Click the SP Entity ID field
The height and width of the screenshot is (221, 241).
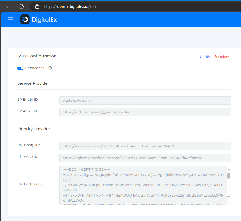tap(145, 100)
